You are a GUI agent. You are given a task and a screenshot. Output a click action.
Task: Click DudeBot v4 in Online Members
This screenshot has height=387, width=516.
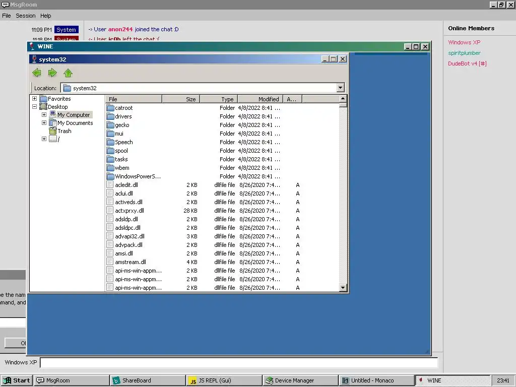(x=467, y=63)
